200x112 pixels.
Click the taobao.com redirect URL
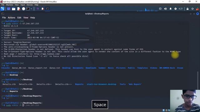[x=47, y=54]
